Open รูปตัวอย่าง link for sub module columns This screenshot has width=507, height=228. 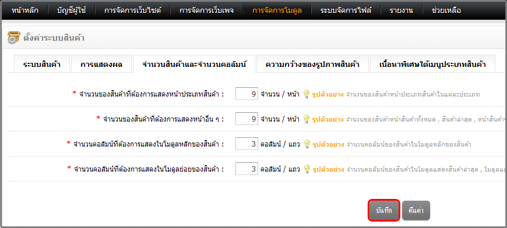coord(328,169)
